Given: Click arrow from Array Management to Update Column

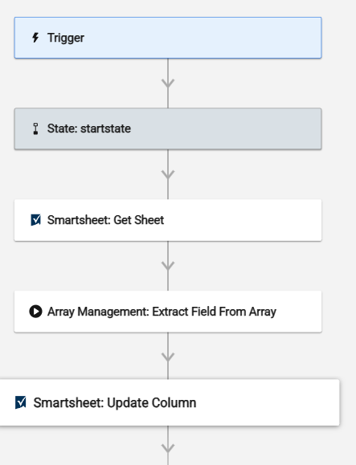Looking at the screenshot, I should (x=168, y=357).
